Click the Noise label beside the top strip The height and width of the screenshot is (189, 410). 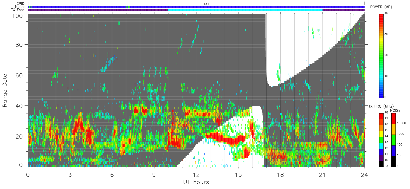[20, 7]
